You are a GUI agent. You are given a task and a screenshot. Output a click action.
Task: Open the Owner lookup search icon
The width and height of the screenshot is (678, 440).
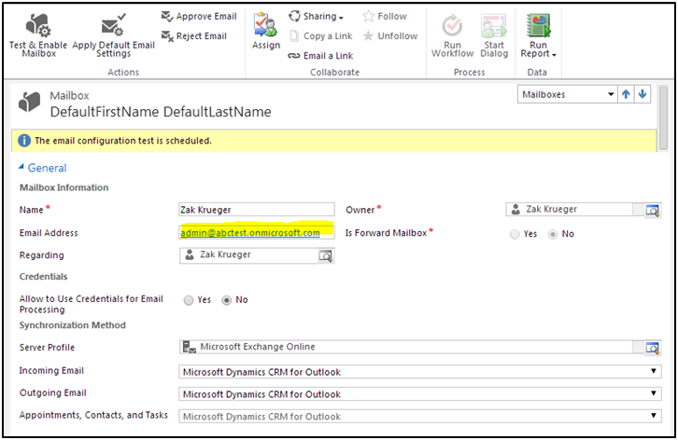(x=652, y=210)
